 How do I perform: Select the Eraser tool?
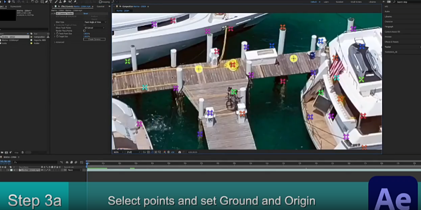click(x=65, y=2)
